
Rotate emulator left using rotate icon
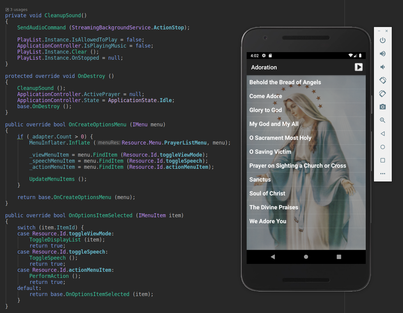(x=383, y=80)
